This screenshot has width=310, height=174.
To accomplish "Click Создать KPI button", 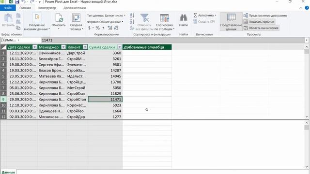I will [204, 21].
